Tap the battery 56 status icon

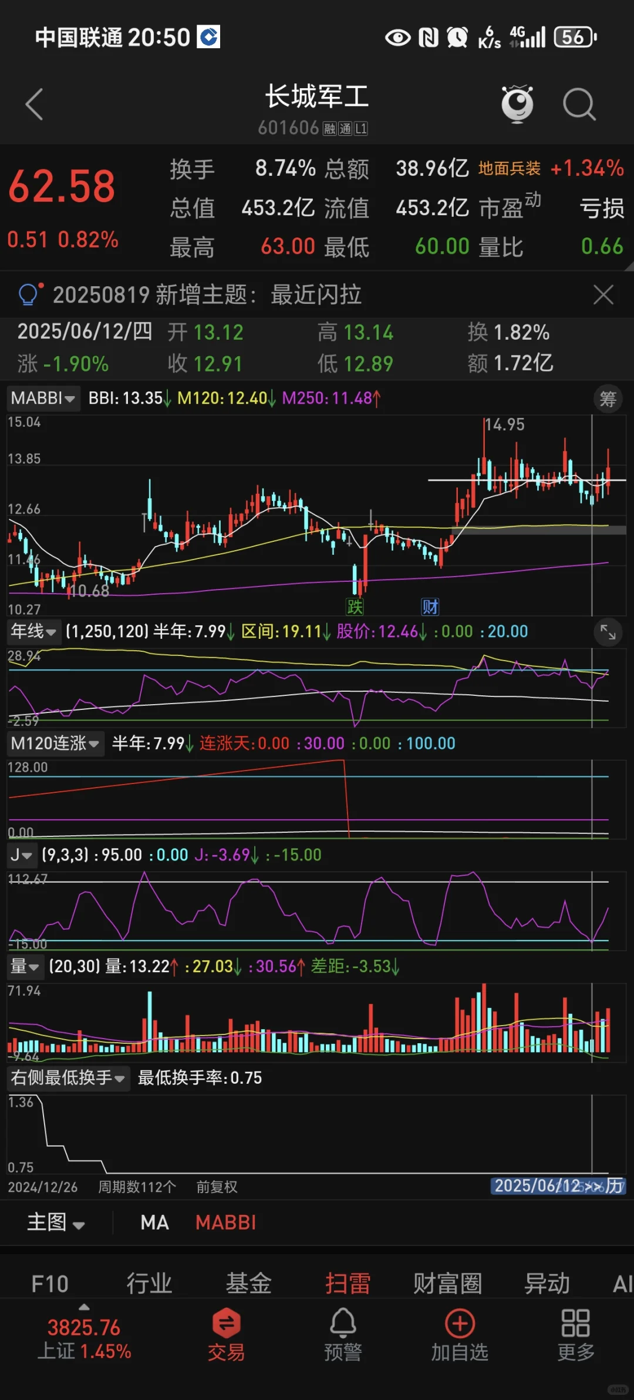pos(575,38)
